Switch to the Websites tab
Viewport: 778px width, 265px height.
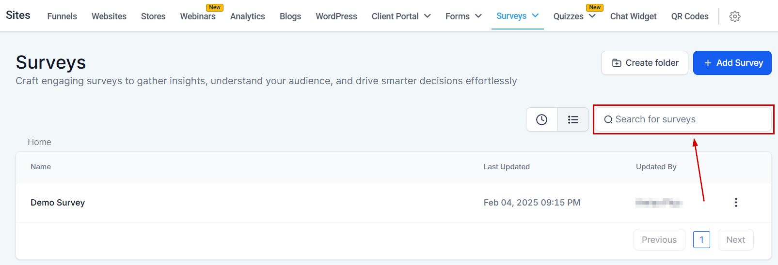click(109, 16)
